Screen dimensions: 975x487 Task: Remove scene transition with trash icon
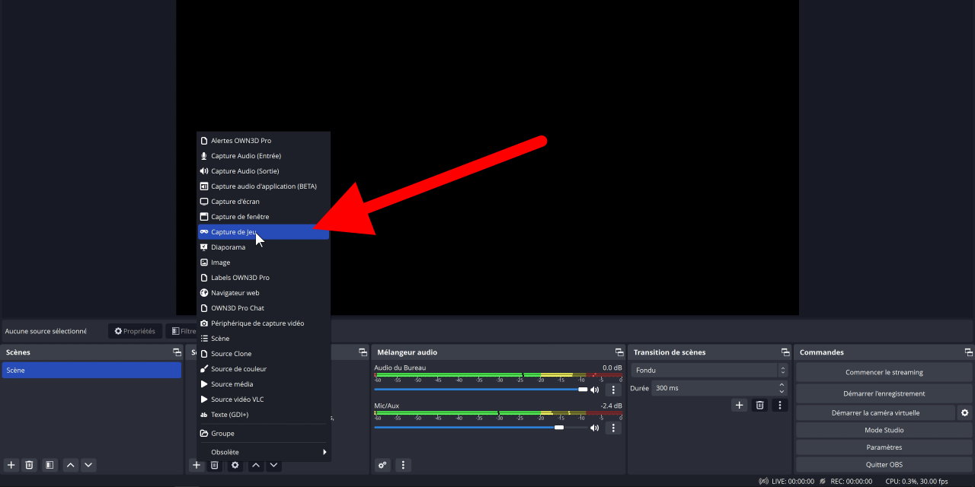pyautogui.click(x=759, y=405)
